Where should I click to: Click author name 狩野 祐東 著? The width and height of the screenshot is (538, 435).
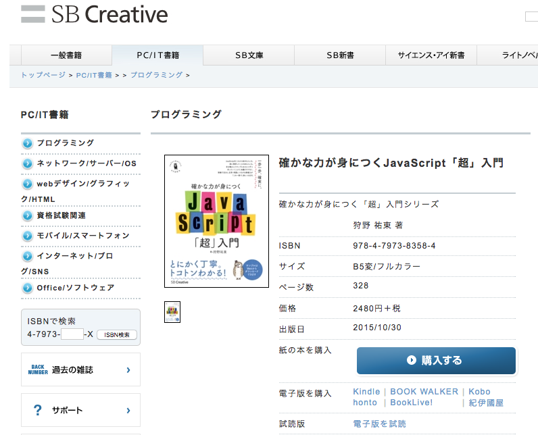pos(378,225)
